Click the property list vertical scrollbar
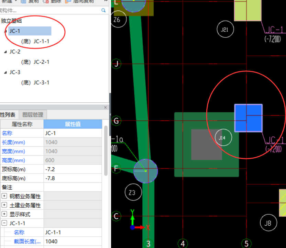 [x=106, y=150]
